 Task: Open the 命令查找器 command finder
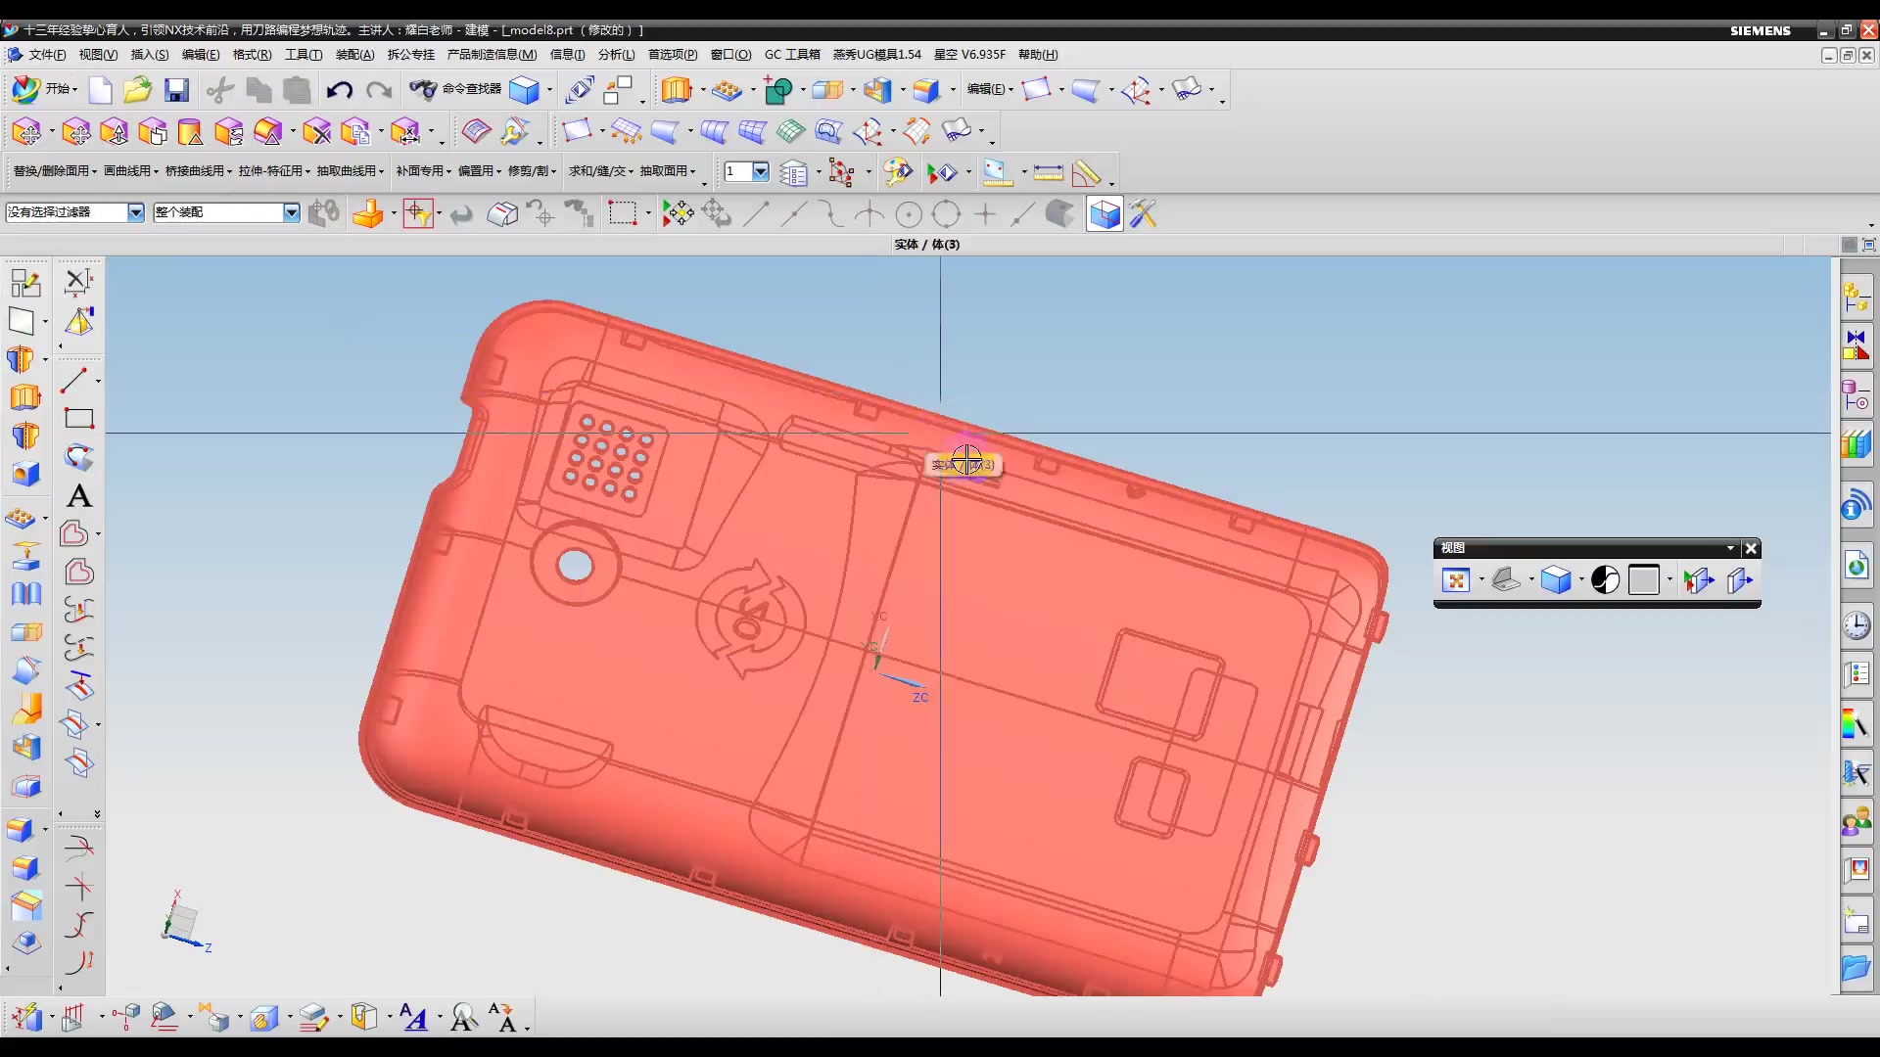click(456, 89)
